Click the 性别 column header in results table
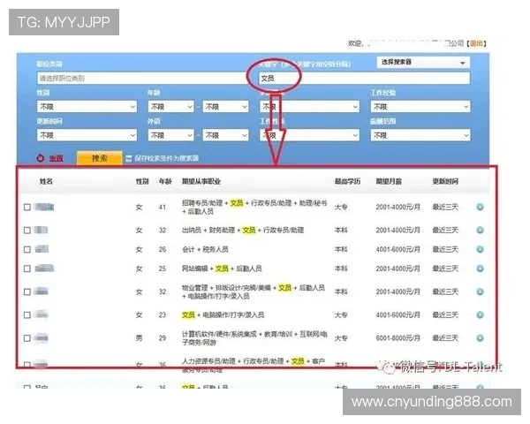This screenshot has height=424, width=530. click(x=142, y=181)
